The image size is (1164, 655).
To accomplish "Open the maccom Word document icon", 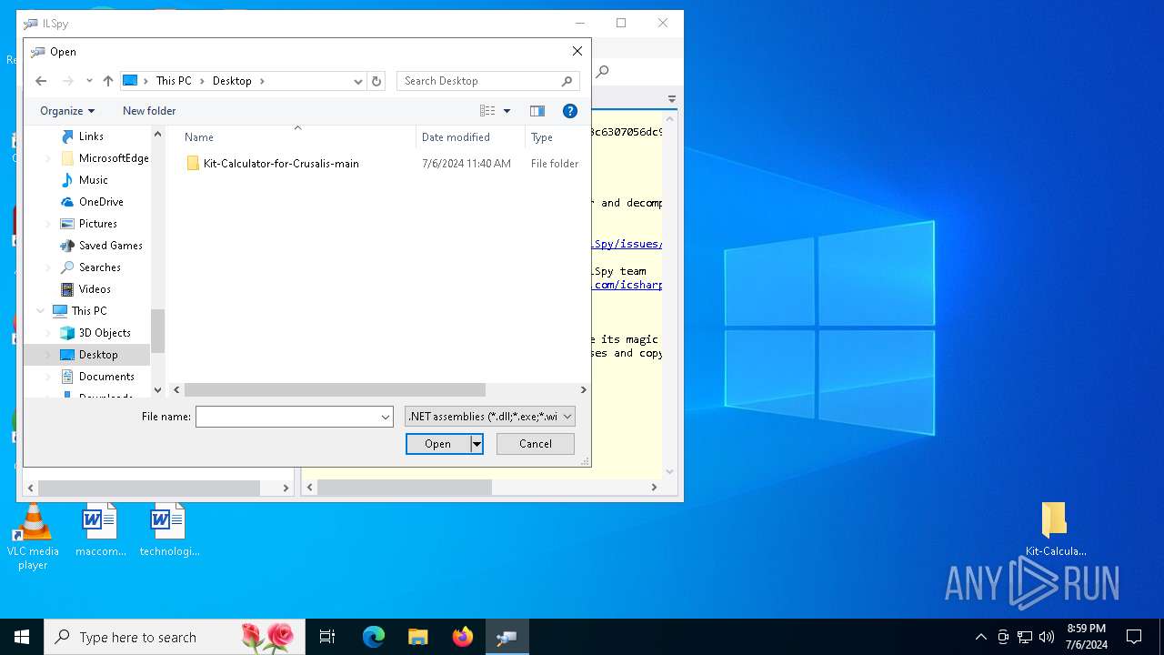I will click(x=100, y=531).
